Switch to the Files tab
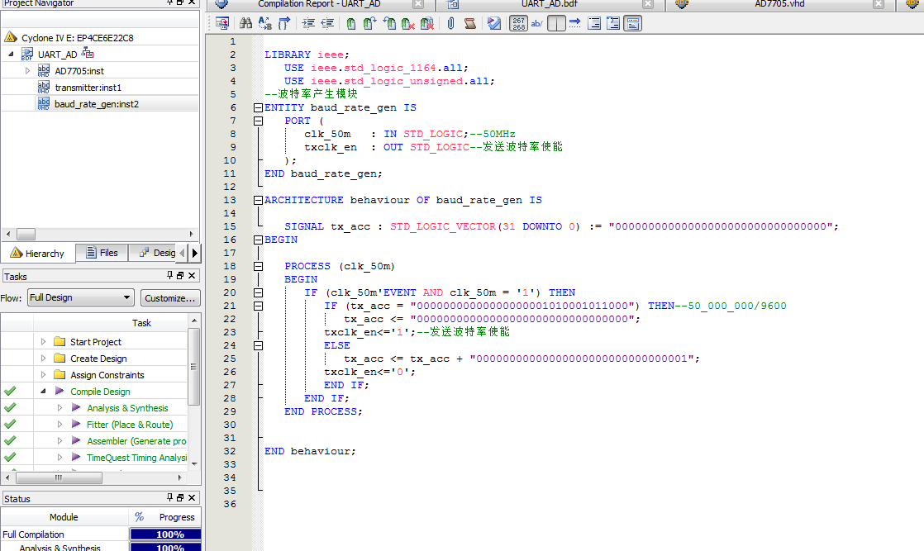This screenshot has width=924, height=551. tap(101, 253)
